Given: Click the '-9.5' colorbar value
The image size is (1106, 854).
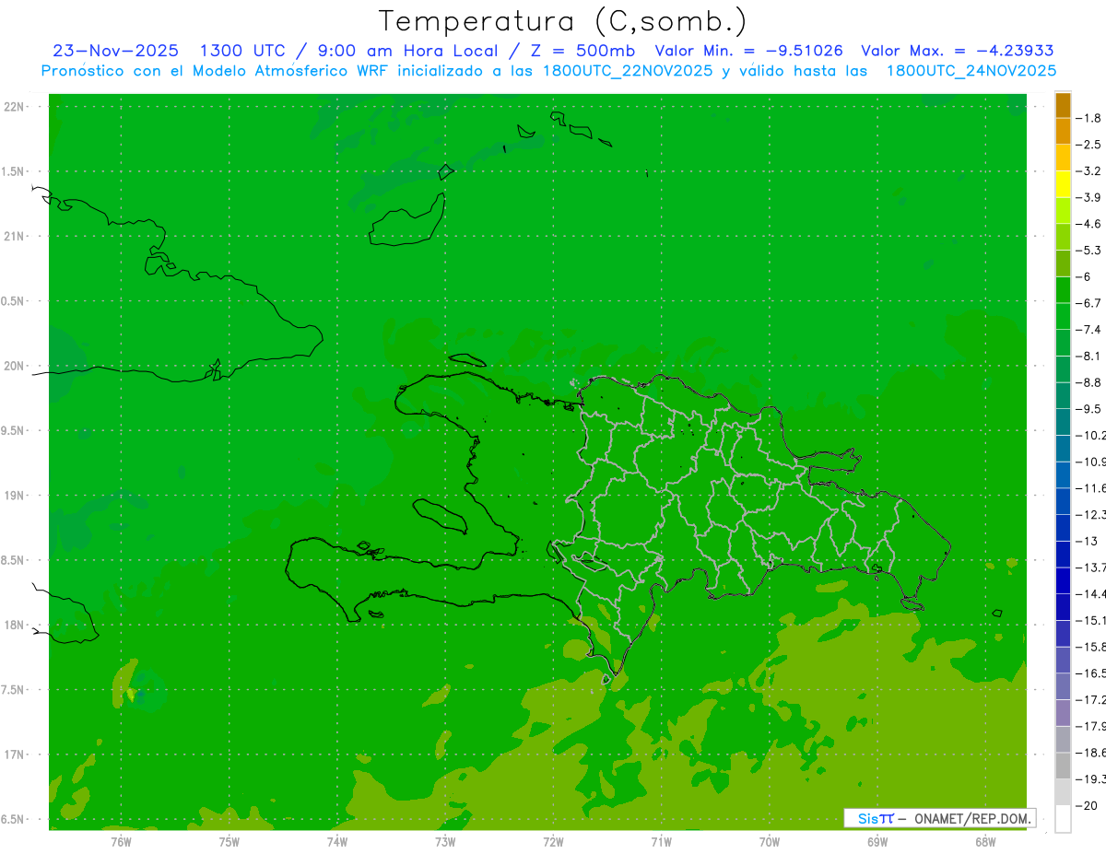Looking at the screenshot, I should (x=1089, y=409).
